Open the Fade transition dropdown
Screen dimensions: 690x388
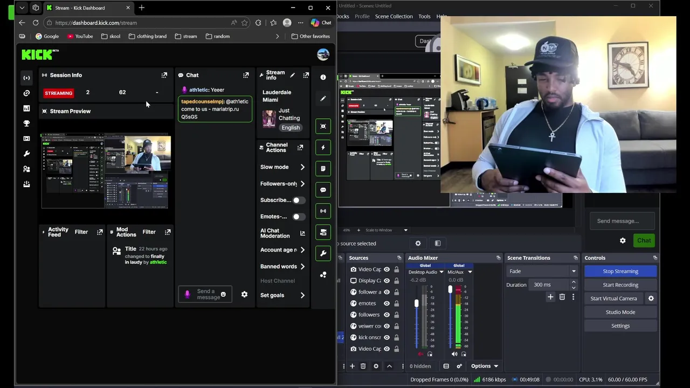coord(542,271)
